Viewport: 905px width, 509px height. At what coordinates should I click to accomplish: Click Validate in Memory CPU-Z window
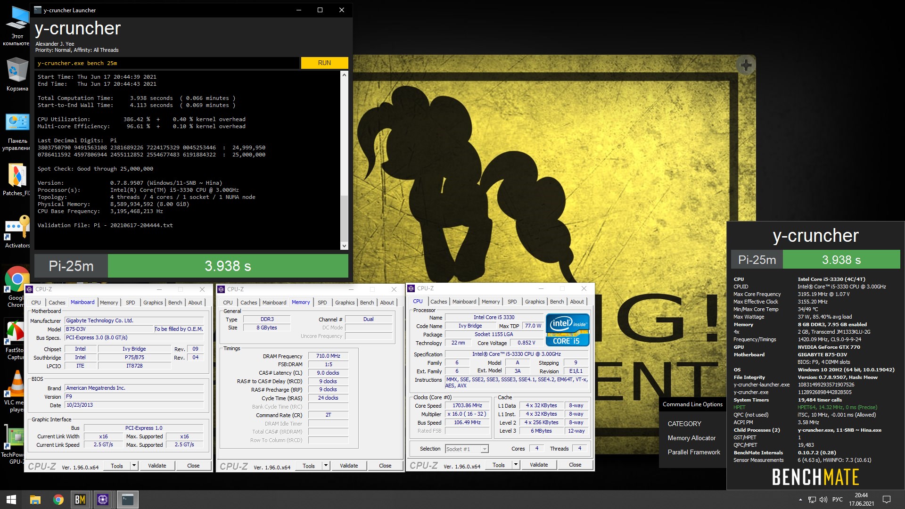[x=349, y=466]
